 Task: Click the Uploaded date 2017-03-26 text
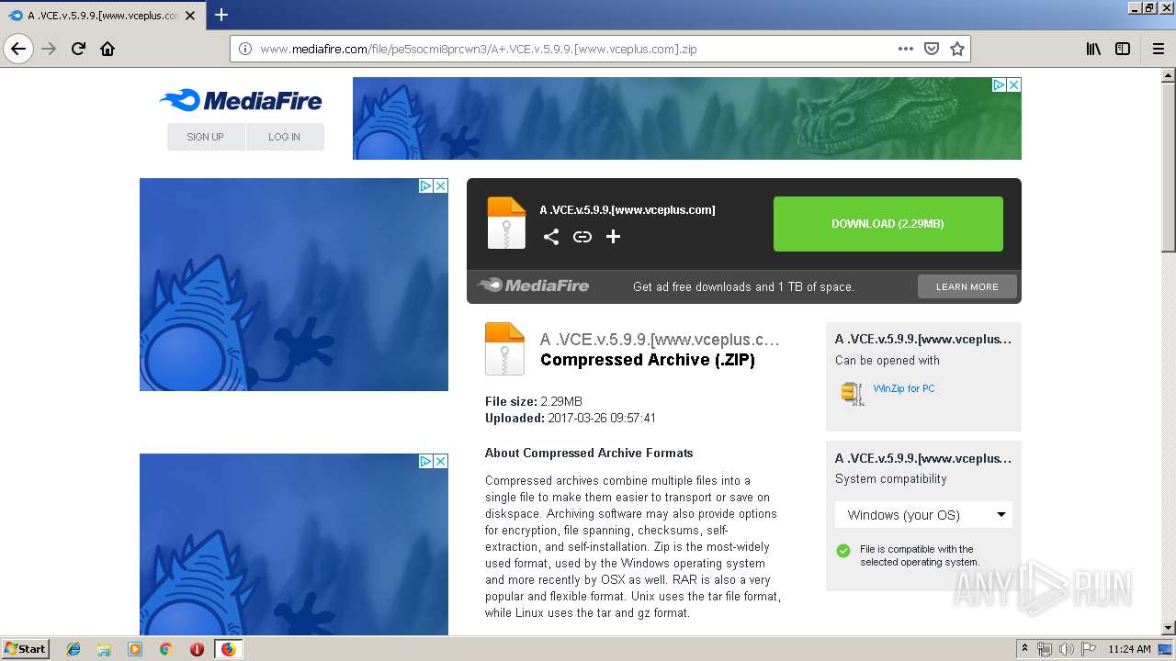[571, 418]
